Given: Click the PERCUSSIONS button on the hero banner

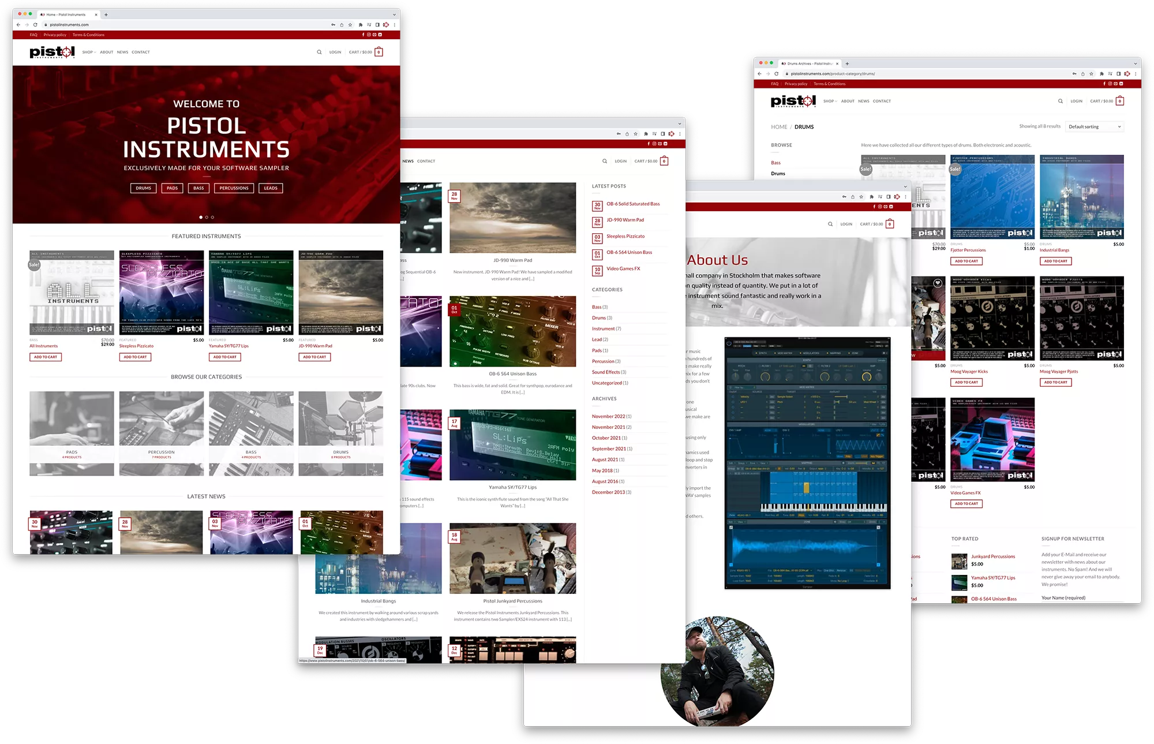Looking at the screenshot, I should coord(234,188).
